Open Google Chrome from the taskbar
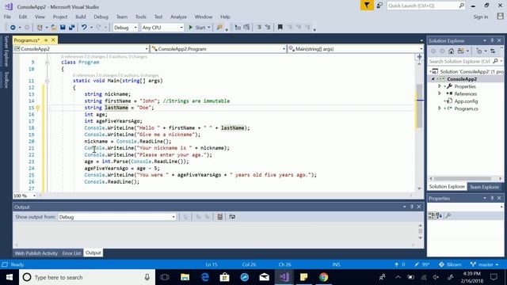The width and height of the screenshot is (507, 285). click(323, 277)
